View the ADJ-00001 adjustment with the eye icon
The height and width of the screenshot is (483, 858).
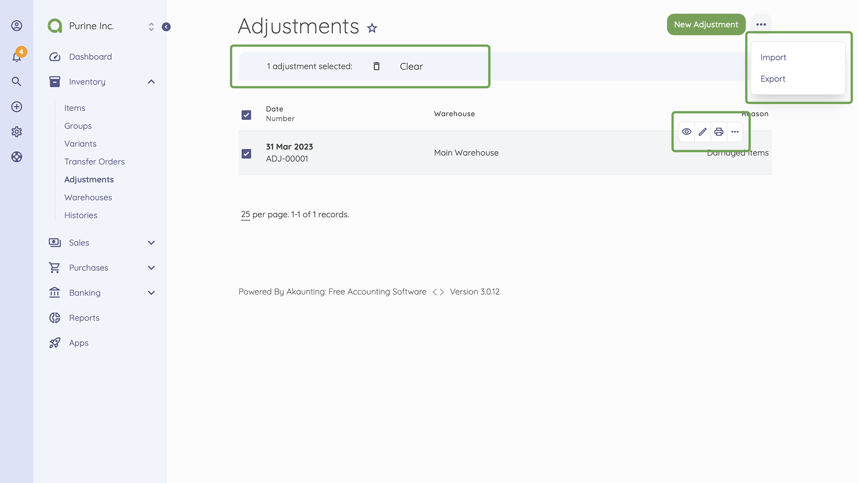point(687,131)
